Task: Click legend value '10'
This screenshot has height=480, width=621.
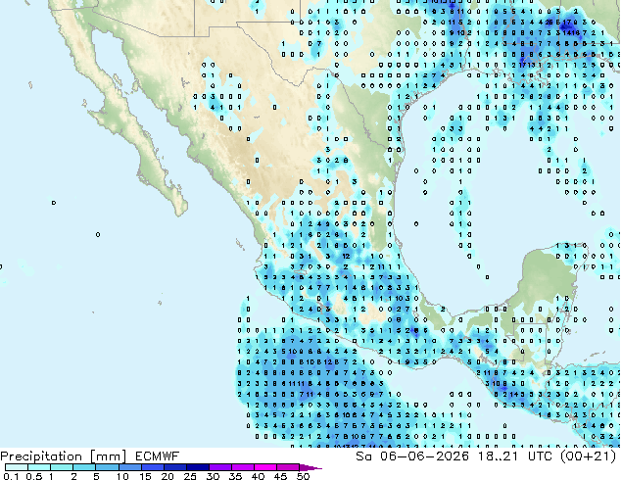Action: click(122, 476)
